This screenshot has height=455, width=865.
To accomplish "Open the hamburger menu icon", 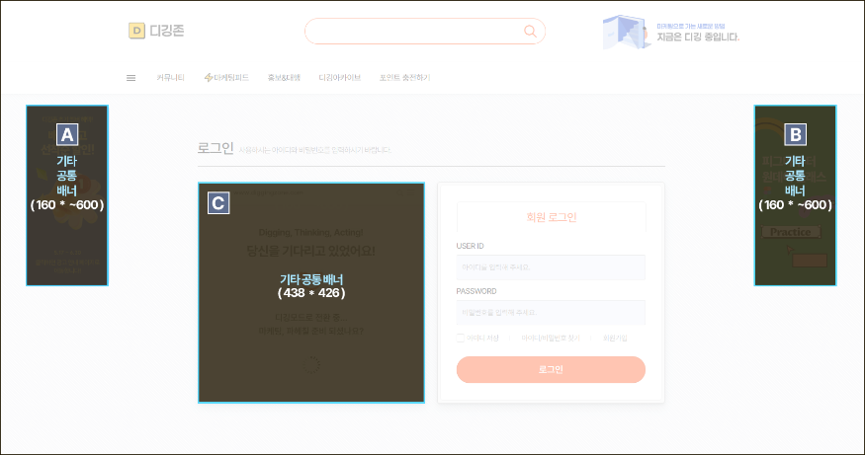I will [x=130, y=78].
